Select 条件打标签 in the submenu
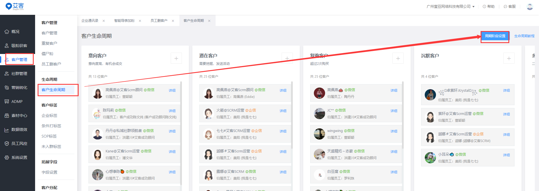539x191 pixels. (51, 126)
